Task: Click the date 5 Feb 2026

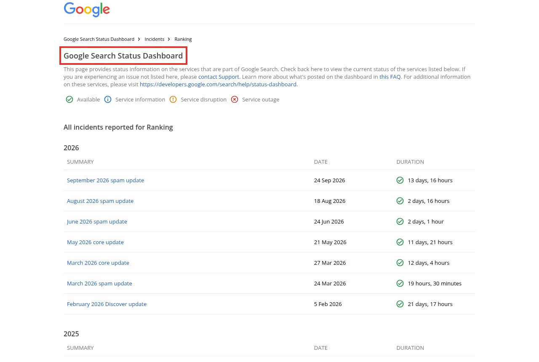Action: click(328, 304)
